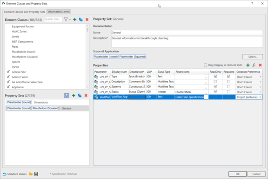Image resolution: width=268 pixels, height=179 pixels.
Task: Save configuration with the disk icon
Action: [36, 174]
